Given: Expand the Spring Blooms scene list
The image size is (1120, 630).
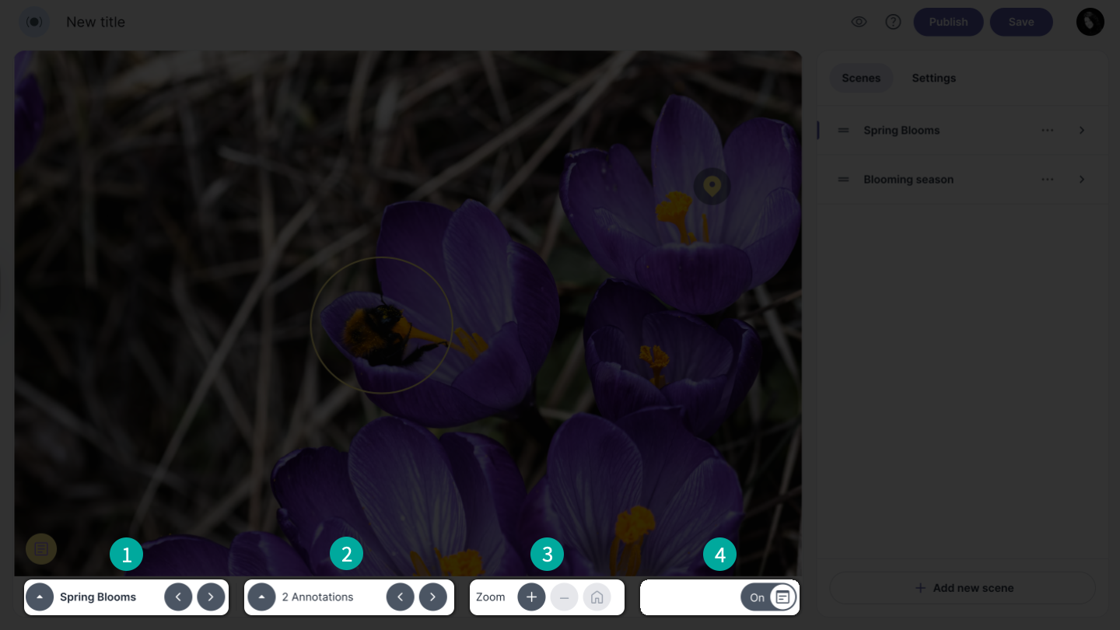Looking at the screenshot, I should click(x=40, y=597).
